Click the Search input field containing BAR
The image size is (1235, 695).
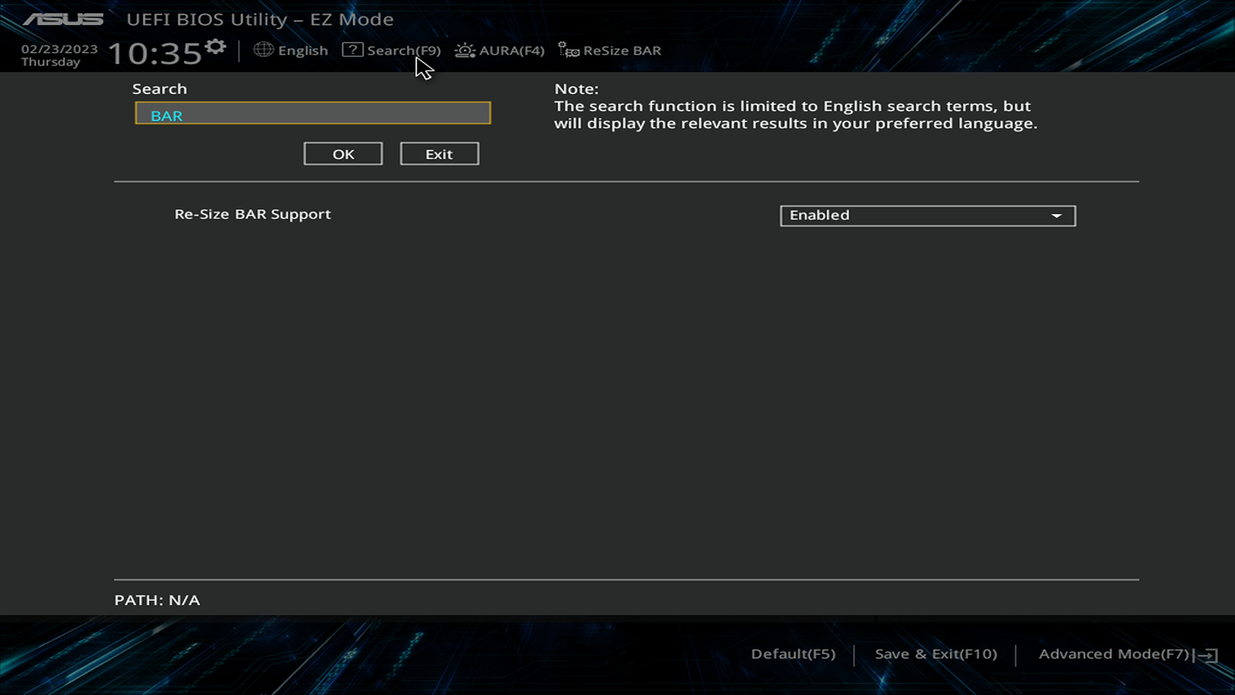(x=313, y=113)
